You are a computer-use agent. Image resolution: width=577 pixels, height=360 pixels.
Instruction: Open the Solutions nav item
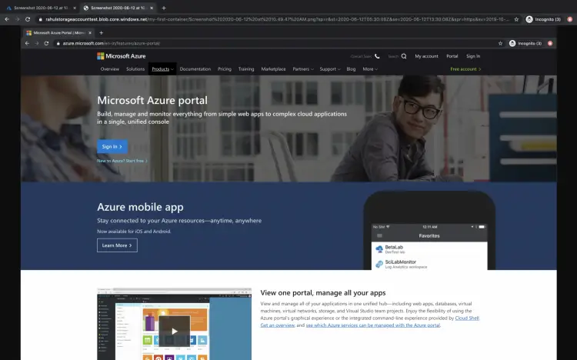point(135,68)
